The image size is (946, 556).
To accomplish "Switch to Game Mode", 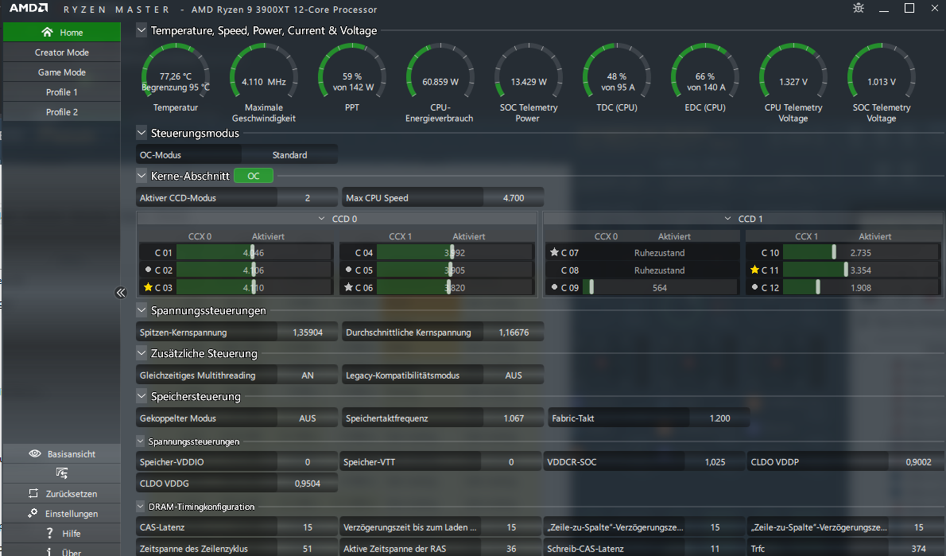I will click(61, 72).
